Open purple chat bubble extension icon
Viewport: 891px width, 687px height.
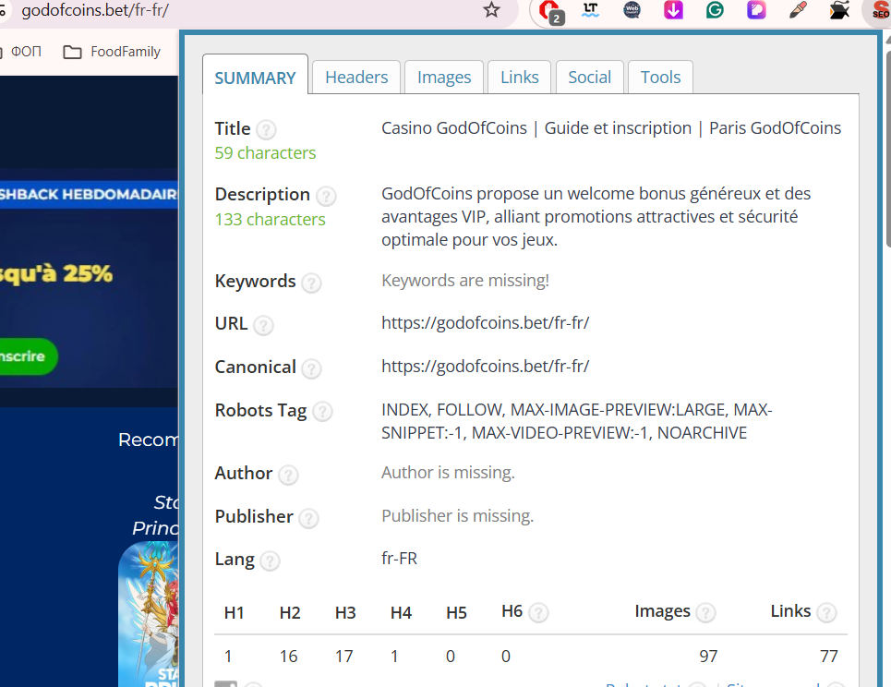756,9
